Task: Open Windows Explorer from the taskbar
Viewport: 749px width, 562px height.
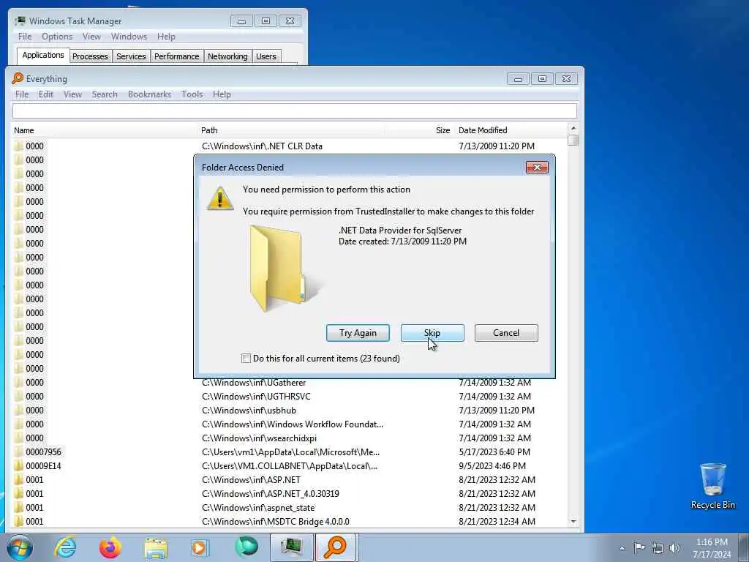Action: [x=156, y=547]
